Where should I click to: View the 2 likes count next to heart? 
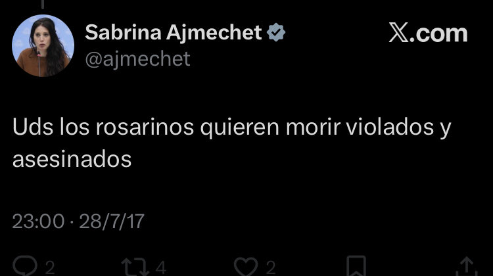(271, 268)
